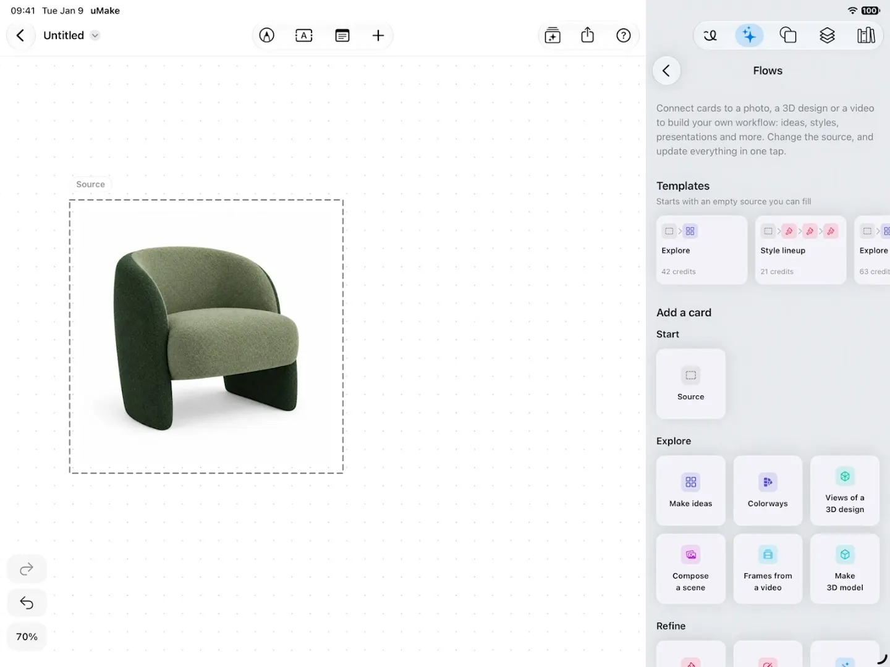Tap the undo arrow button

[27, 603]
